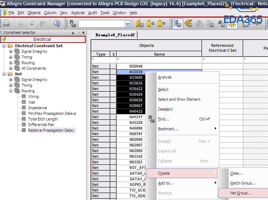Click the Paste clipboard toolbar icon
The image size is (268, 200).
pyautogui.click(x=43, y=24)
